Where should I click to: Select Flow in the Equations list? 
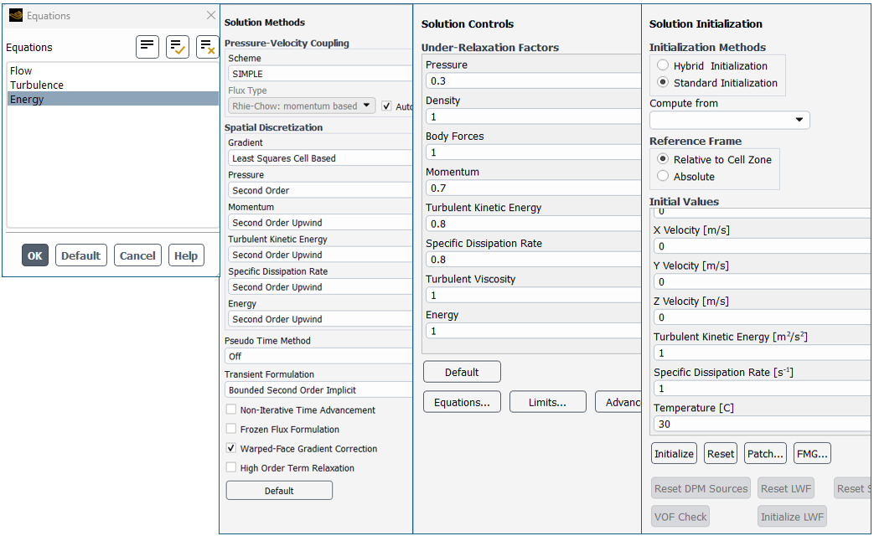(112, 70)
